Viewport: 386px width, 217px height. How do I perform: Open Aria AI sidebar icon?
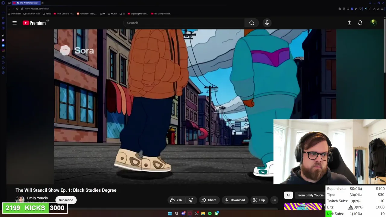tap(3, 36)
